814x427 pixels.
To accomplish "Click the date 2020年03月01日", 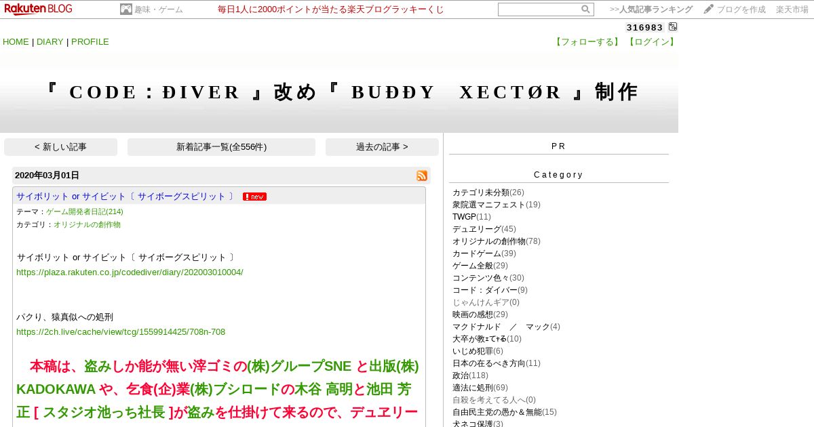I will [47, 176].
